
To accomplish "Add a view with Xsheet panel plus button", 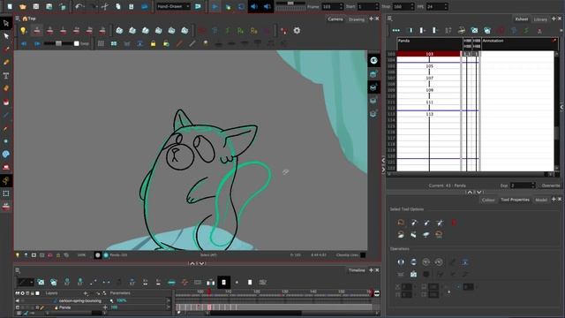I will pyautogui.click(x=554, y=19).
